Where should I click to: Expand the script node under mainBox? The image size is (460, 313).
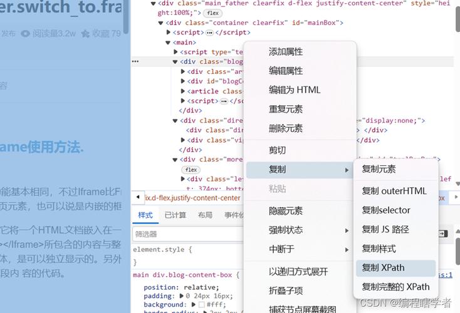tap(169, 32)
